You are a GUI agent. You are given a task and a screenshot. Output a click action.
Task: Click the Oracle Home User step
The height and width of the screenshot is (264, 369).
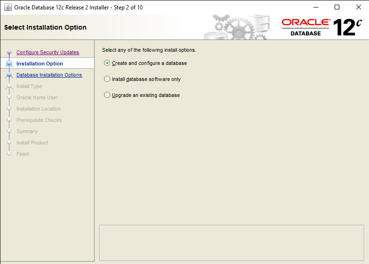(x=37, y=97)
